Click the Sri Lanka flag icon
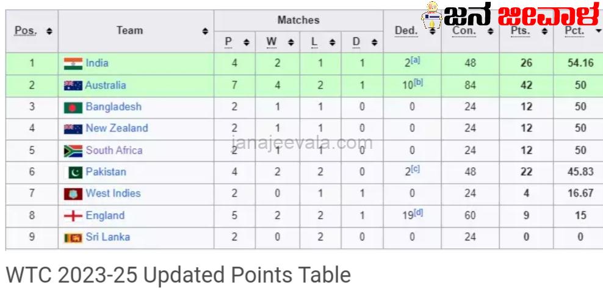 [x=73, y=237]
